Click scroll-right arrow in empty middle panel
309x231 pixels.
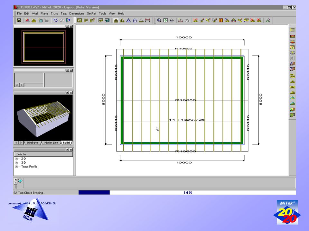(22, 85)
